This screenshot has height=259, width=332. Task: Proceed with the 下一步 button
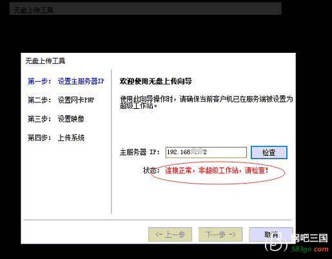coord(220,235)
